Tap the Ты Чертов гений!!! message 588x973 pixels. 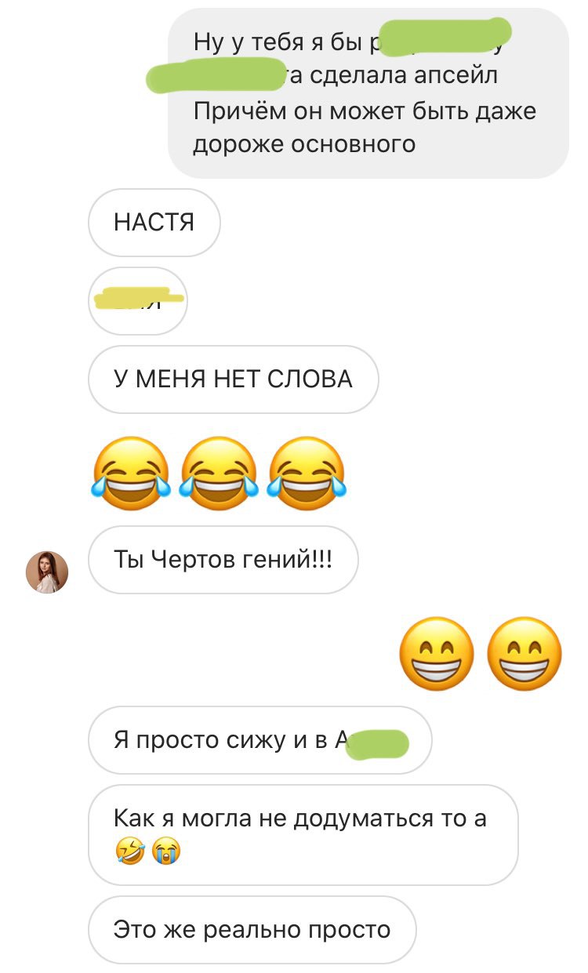pos(223,560)
